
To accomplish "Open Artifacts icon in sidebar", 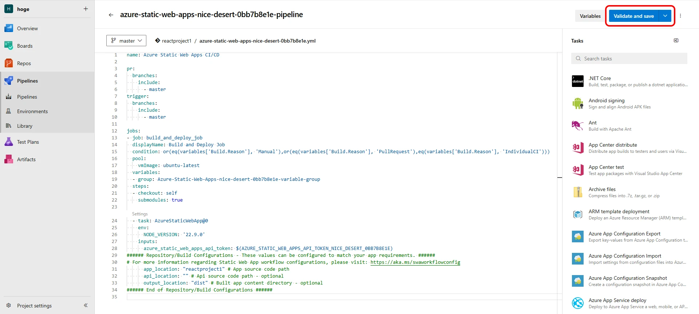I will [x=9, y=159].
